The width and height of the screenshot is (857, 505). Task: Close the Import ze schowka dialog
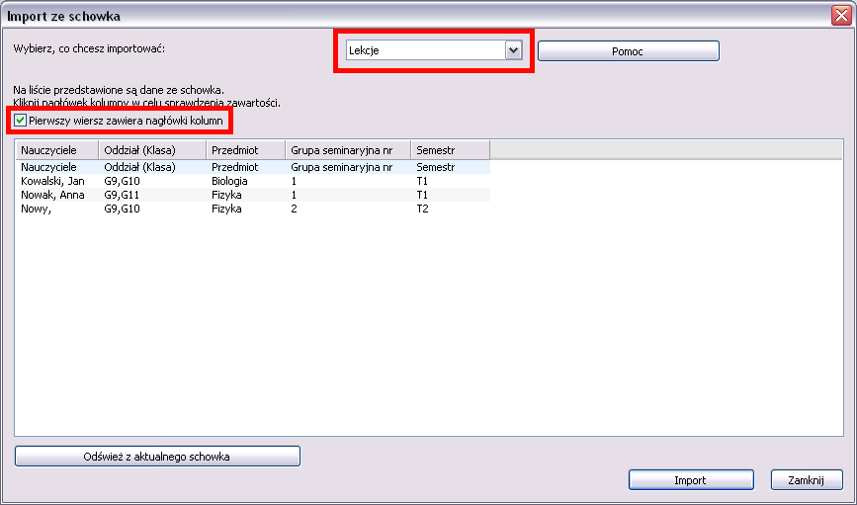(841, 16)
